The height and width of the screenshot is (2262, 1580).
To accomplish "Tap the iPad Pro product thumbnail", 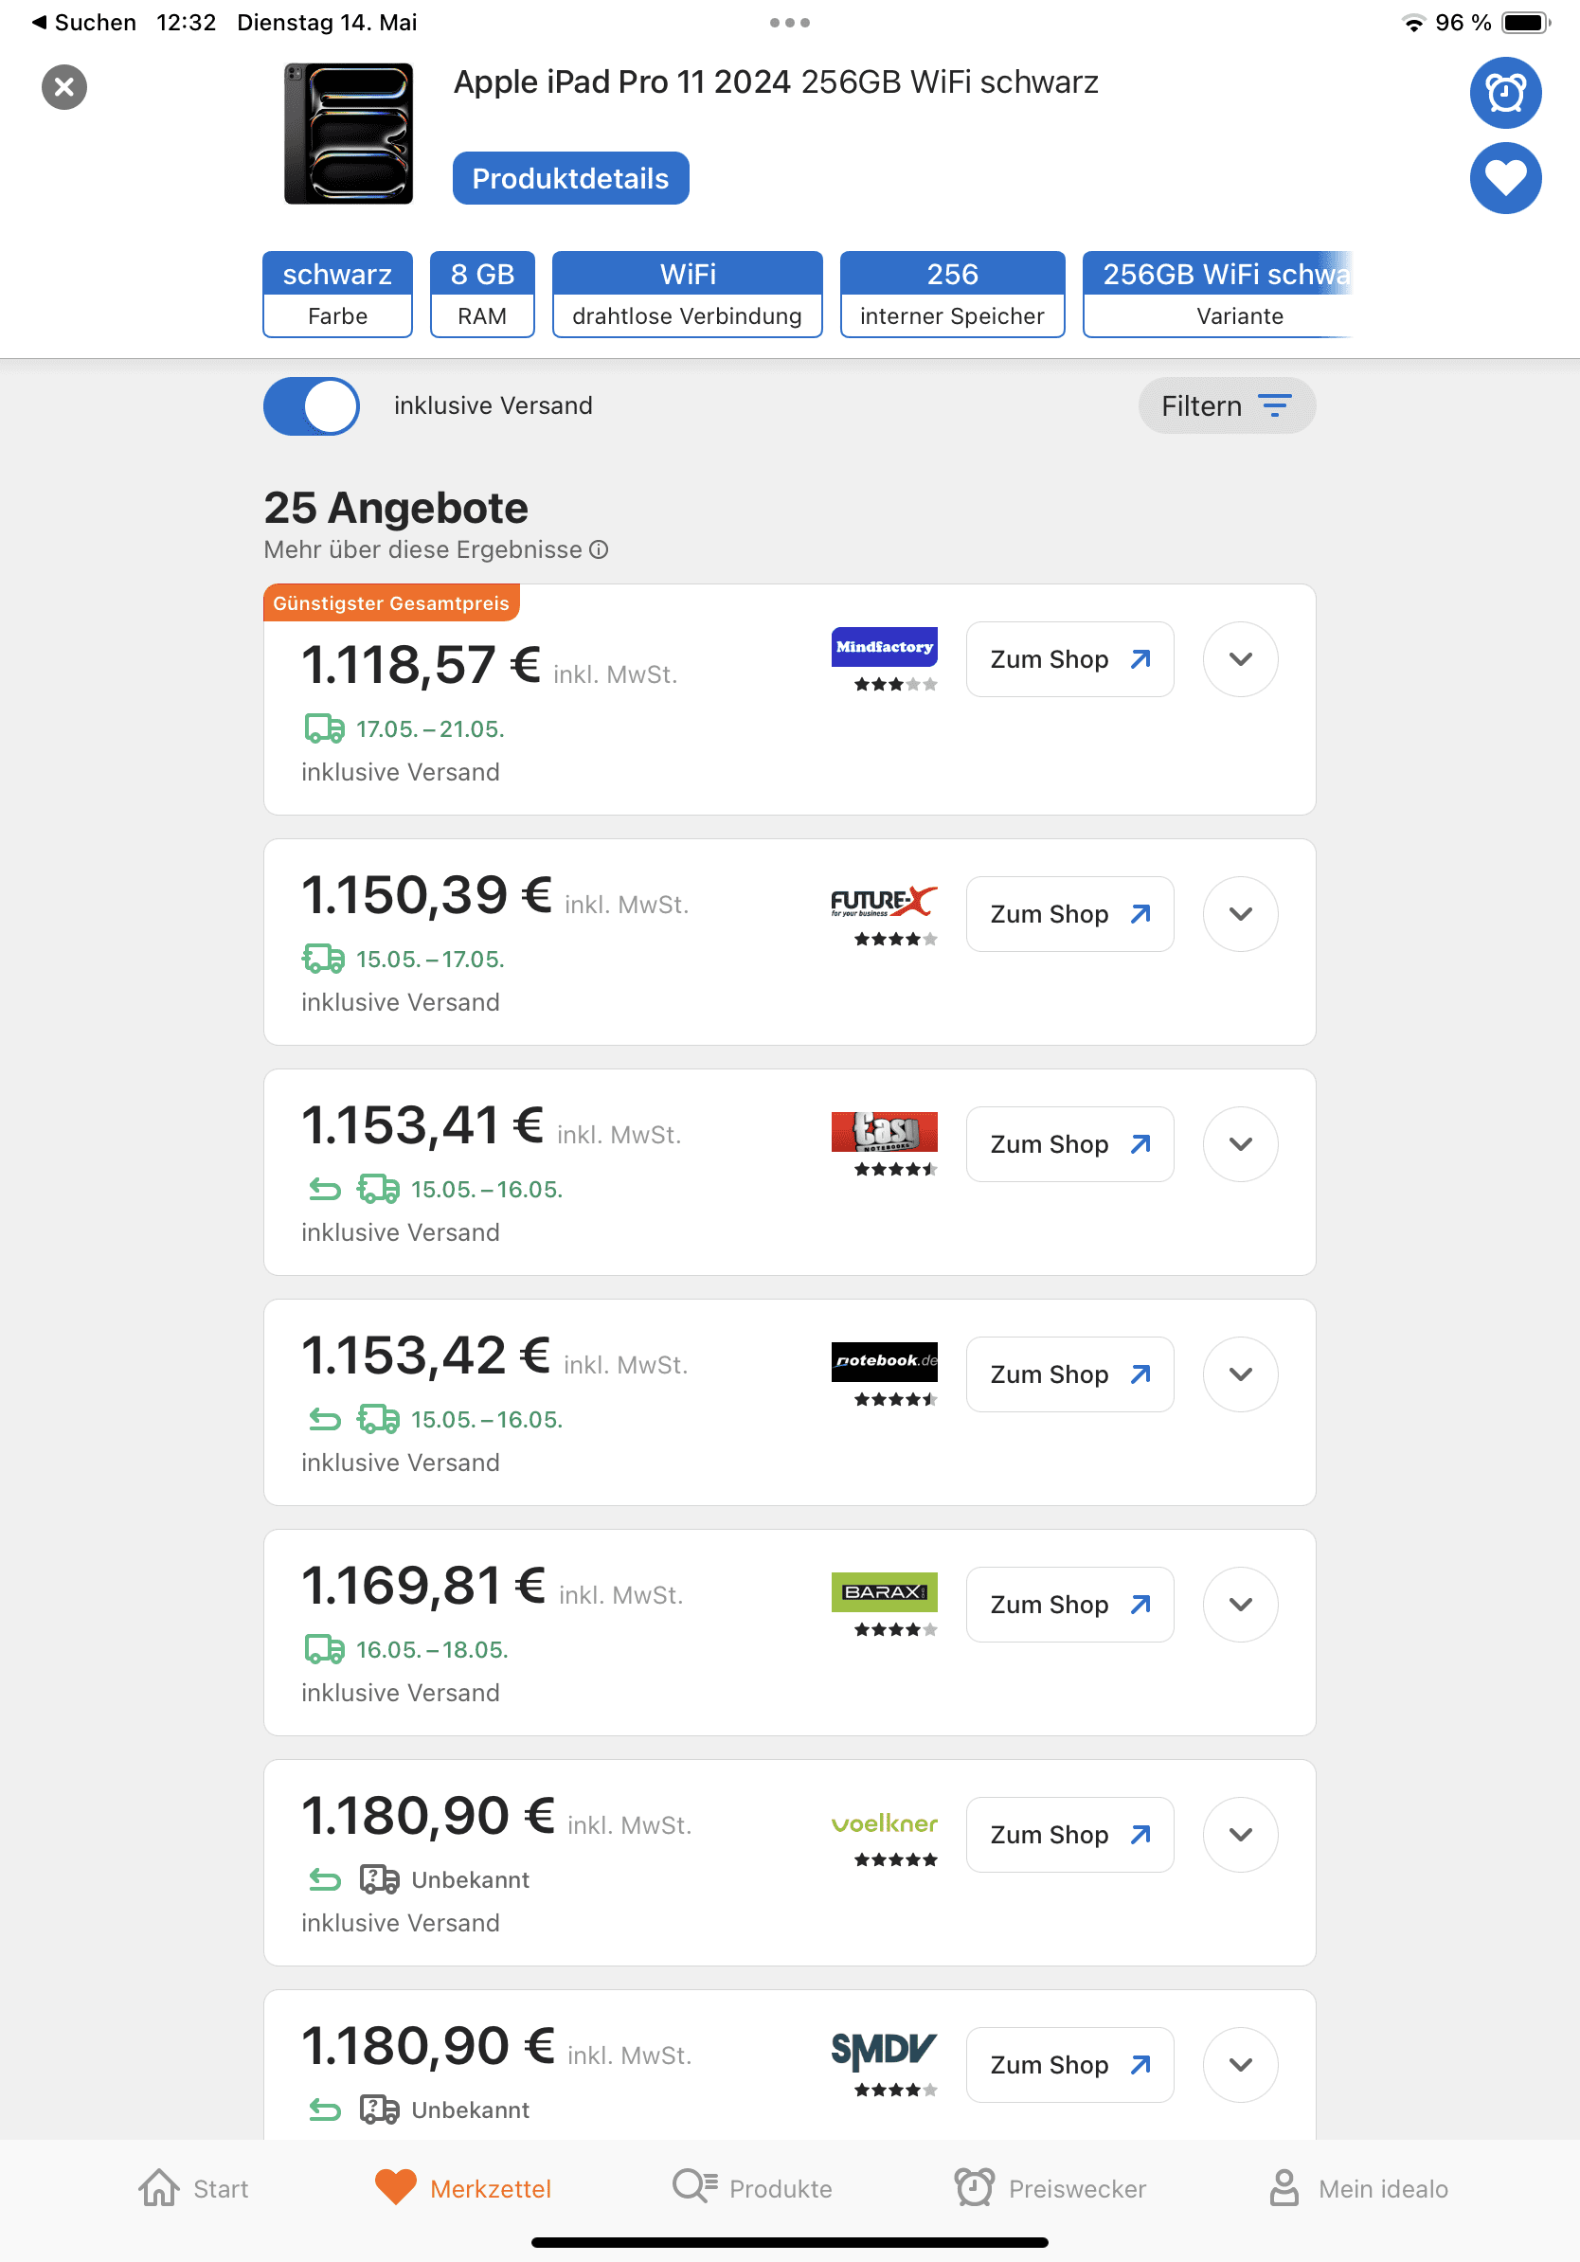I will [x=348, y=134].
